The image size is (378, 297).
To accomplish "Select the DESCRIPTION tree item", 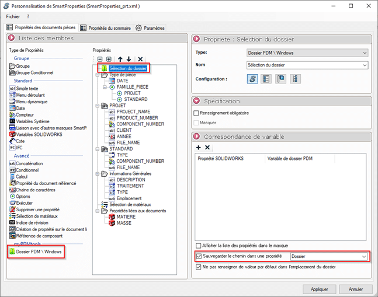I will 131,180.
